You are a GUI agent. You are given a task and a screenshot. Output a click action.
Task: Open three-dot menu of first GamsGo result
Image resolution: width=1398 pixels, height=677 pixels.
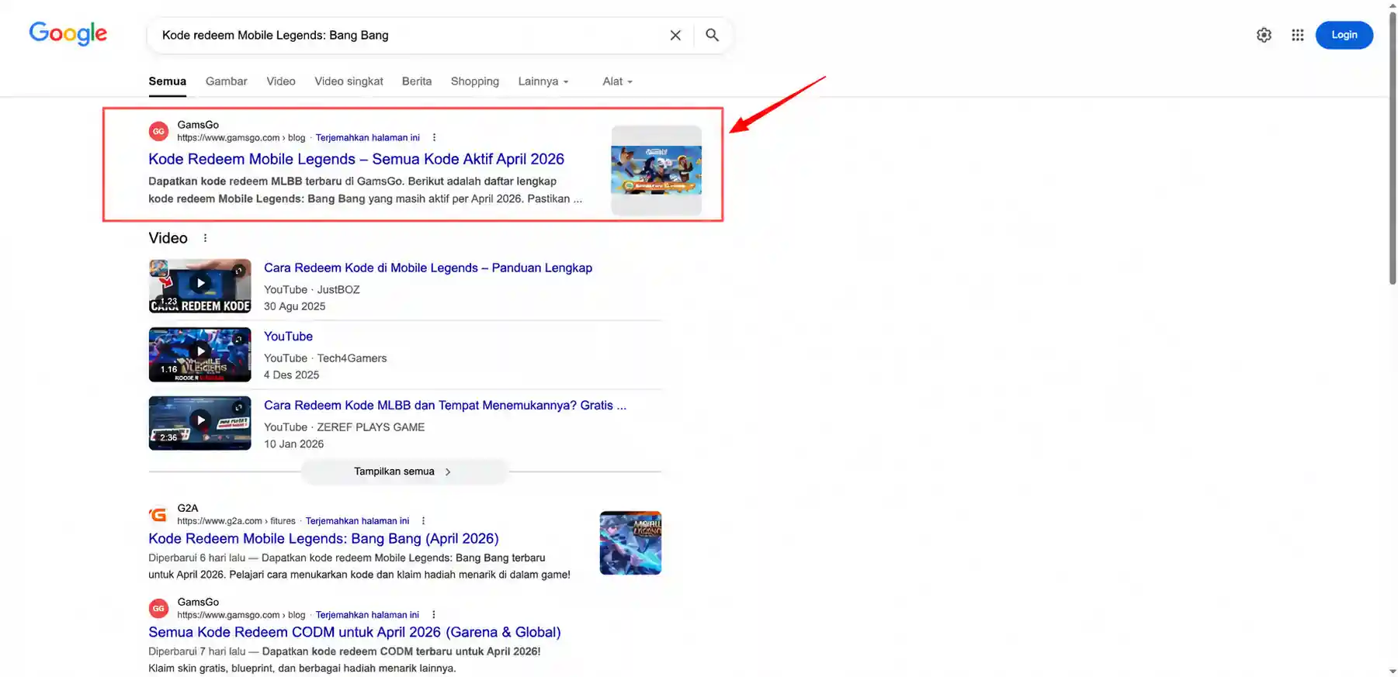tap(434, 137)
